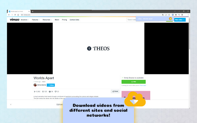Click the Emily Downe is available text

point(134,78)
